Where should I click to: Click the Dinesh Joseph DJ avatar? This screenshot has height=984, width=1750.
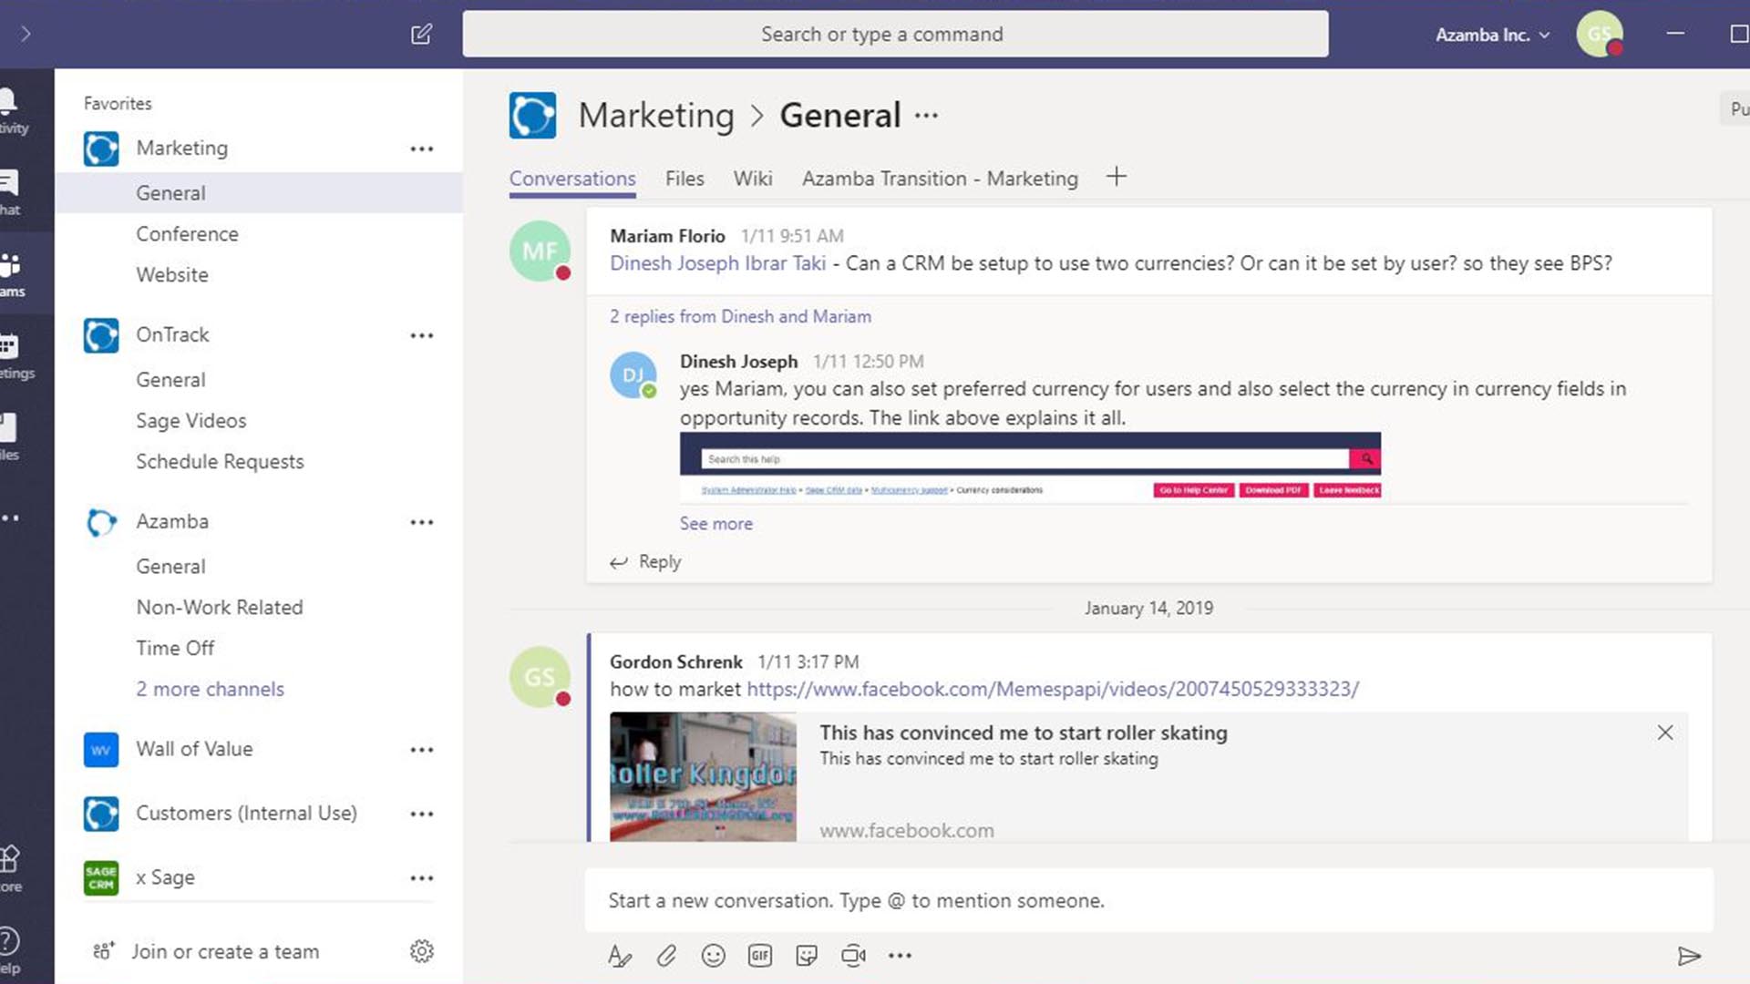[633, 375]
